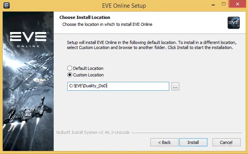Click the bright planet glow in the banner
Image resolution: width=248 pixels, height=154 pixels.
pyautogui.click(x=13, y=62)
